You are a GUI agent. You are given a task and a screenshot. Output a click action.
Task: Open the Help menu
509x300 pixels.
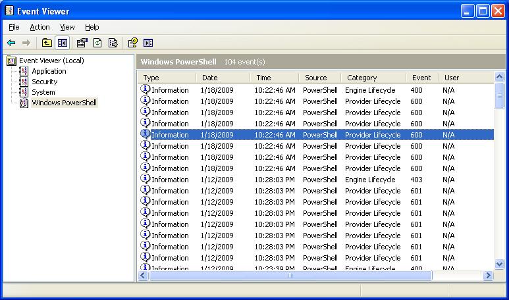click(92, 27)
